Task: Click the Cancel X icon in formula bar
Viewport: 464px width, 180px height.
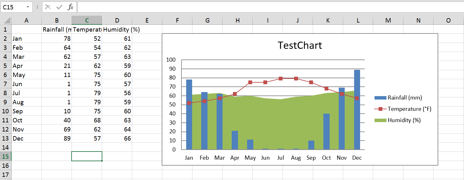Action: point(48,7)
